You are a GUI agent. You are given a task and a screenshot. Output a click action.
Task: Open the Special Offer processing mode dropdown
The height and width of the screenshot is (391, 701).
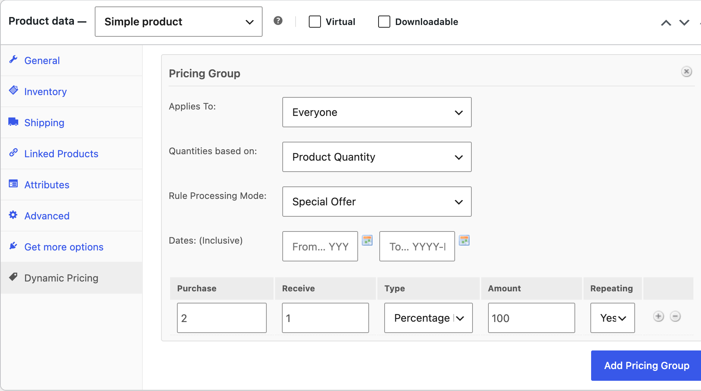pyautogui.click(x=377, y=202)
